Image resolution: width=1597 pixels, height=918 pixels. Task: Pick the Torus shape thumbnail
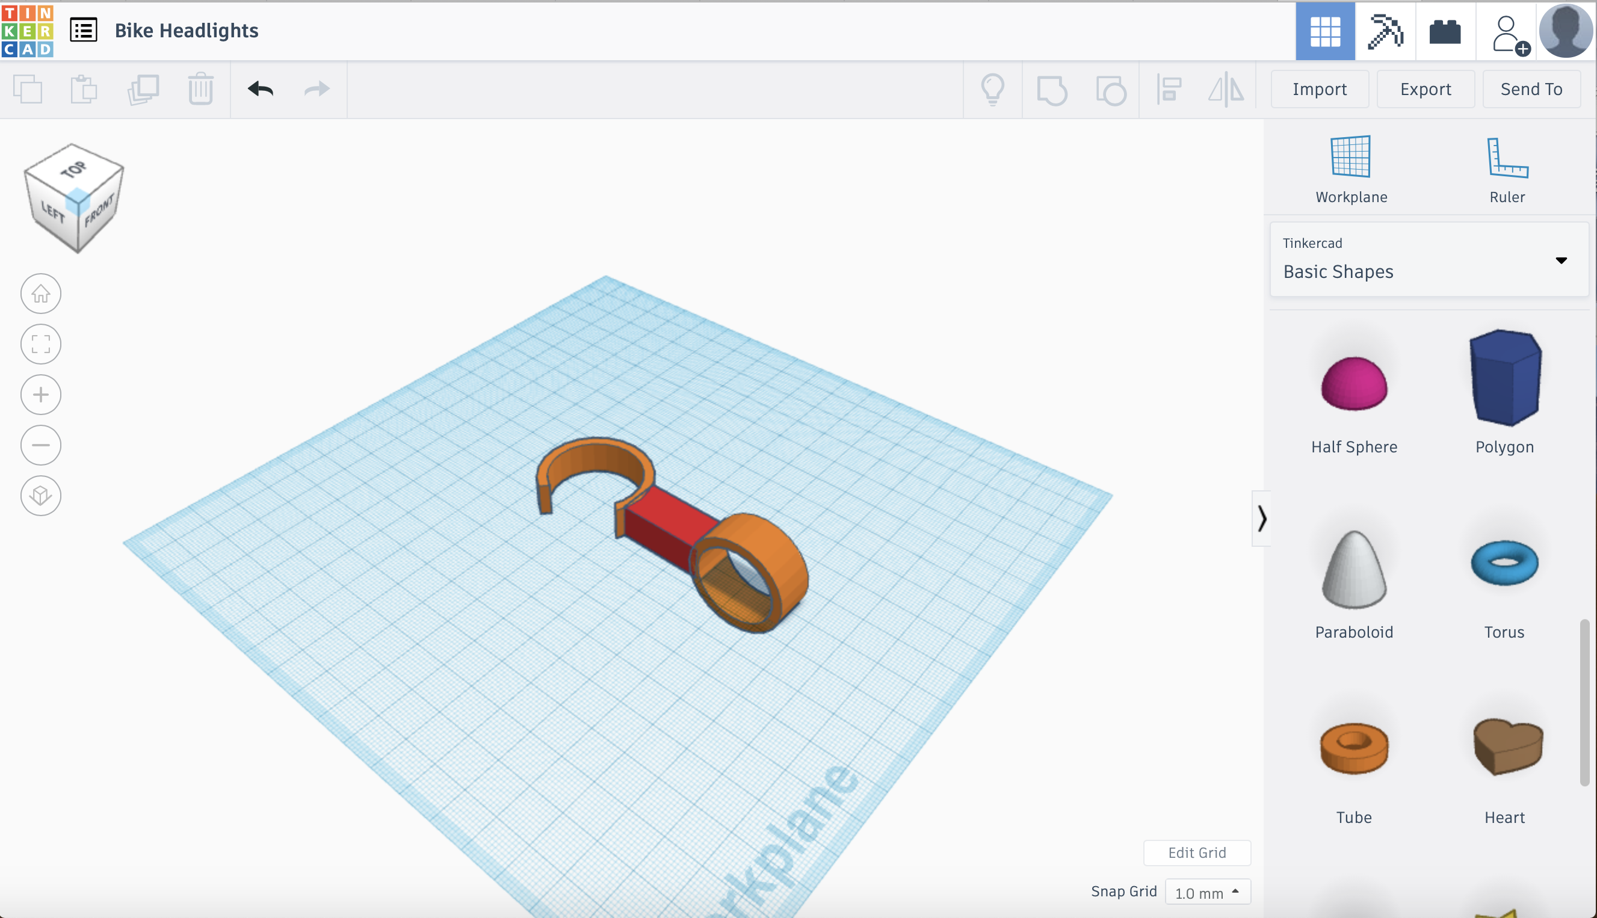(x=1504, y=563)
